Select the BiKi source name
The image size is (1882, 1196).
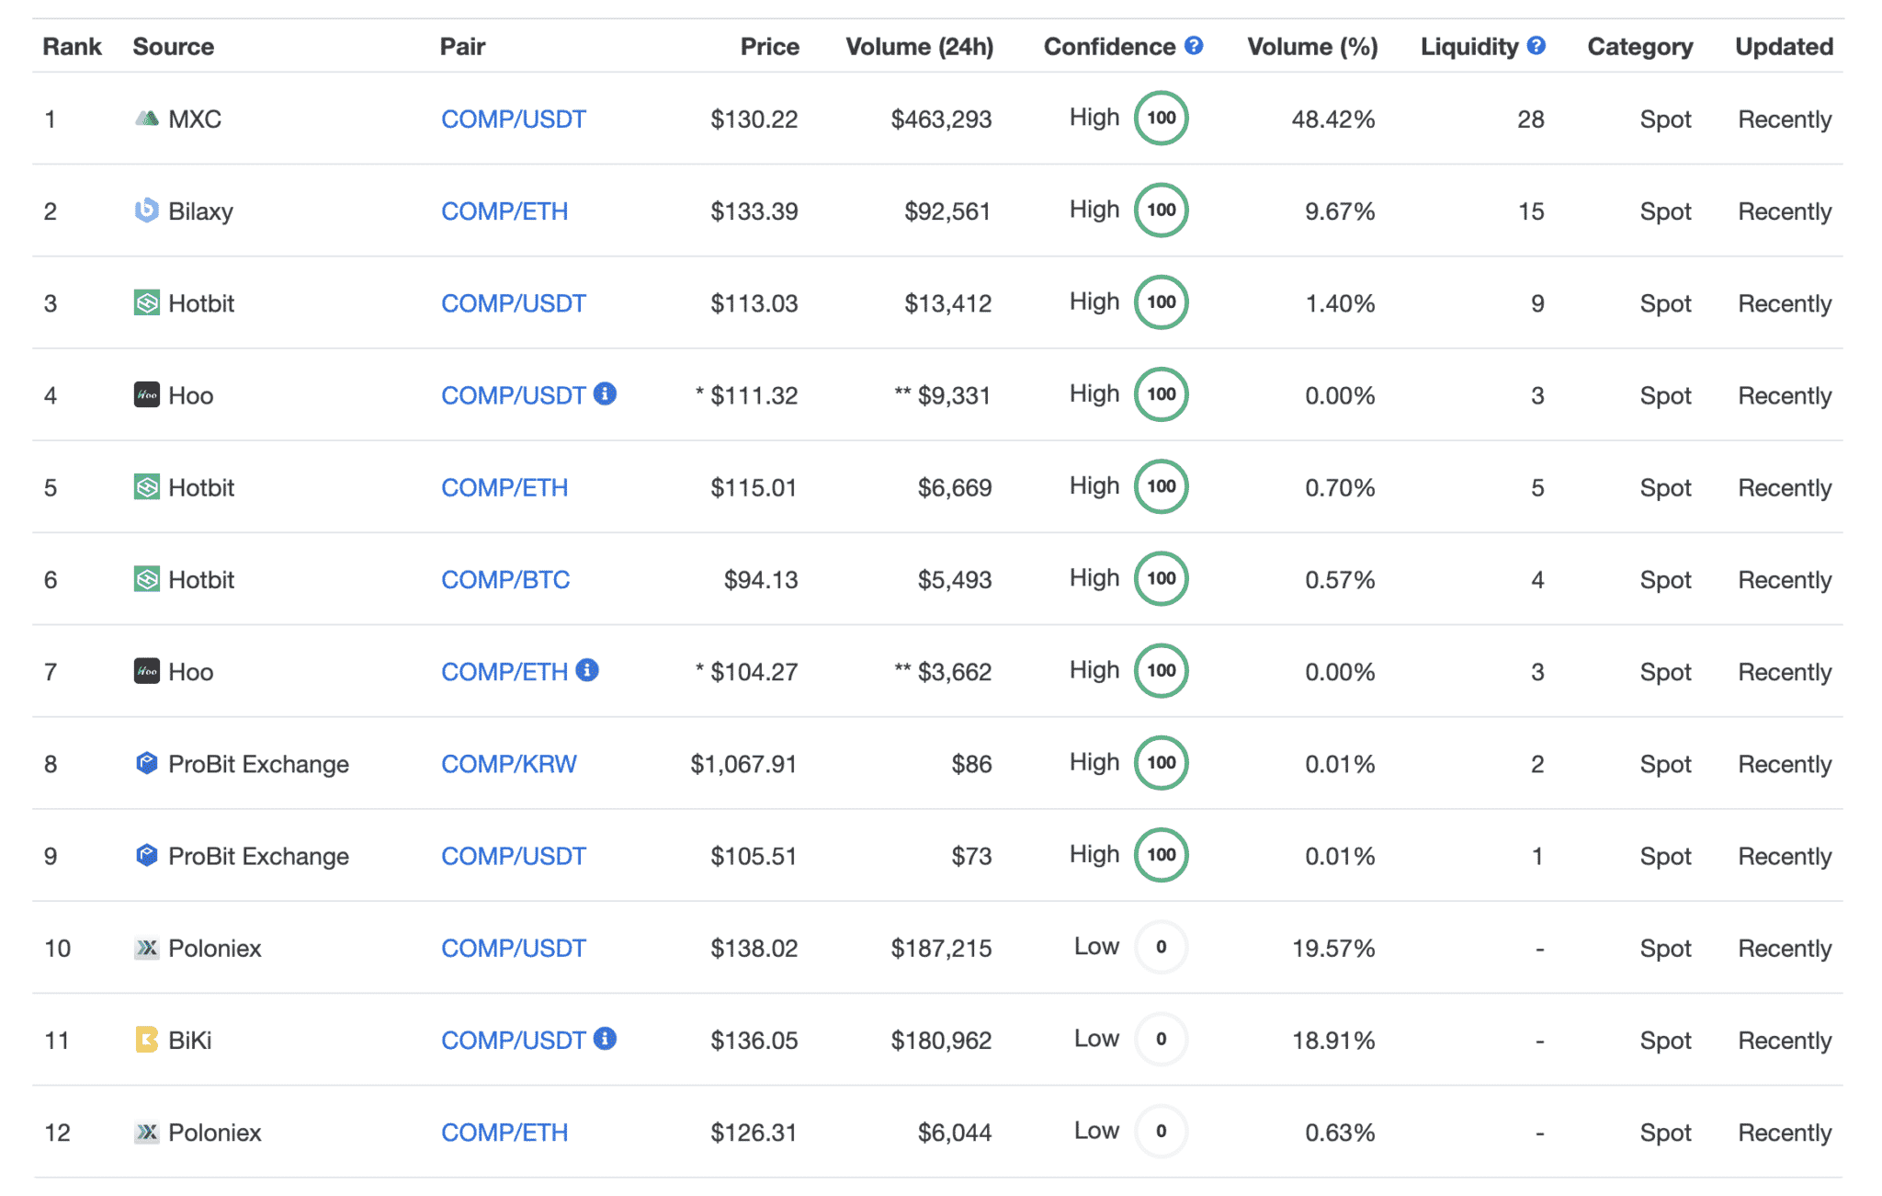click(x=190, y=1041)
